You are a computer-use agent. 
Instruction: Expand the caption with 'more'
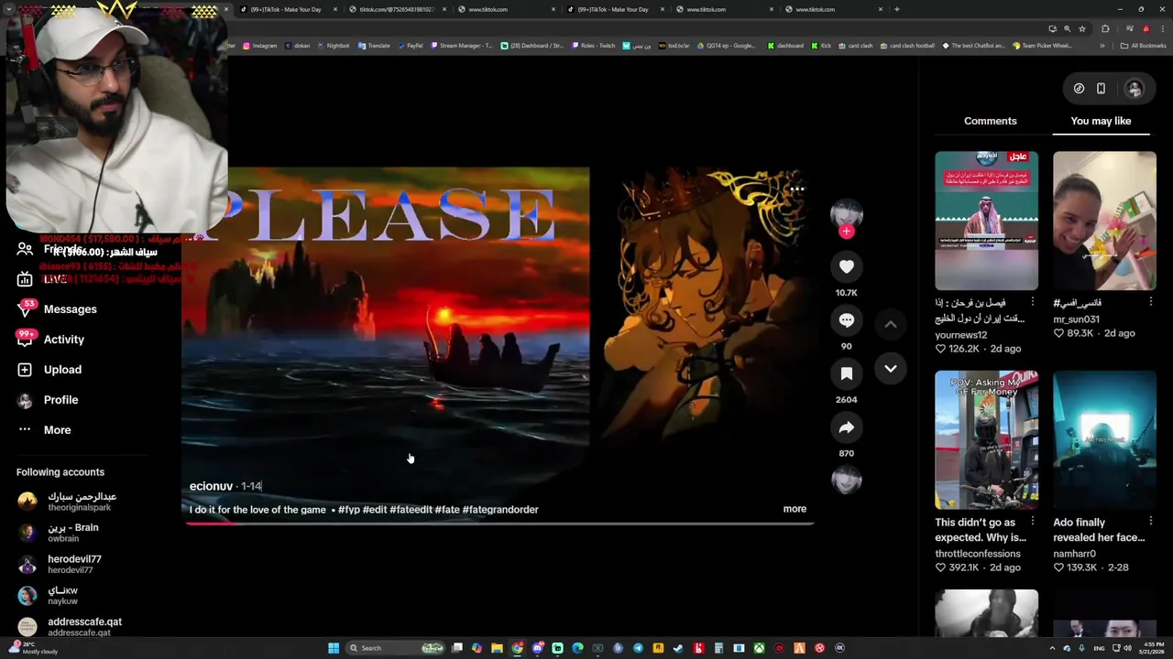pyautogui.click(x=795, y=509)
